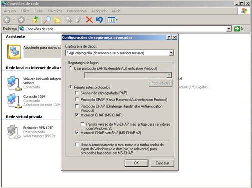Viewport: 252px width, 188px height.
Task: Open the Exibir menu
Action: pos(39,11)
